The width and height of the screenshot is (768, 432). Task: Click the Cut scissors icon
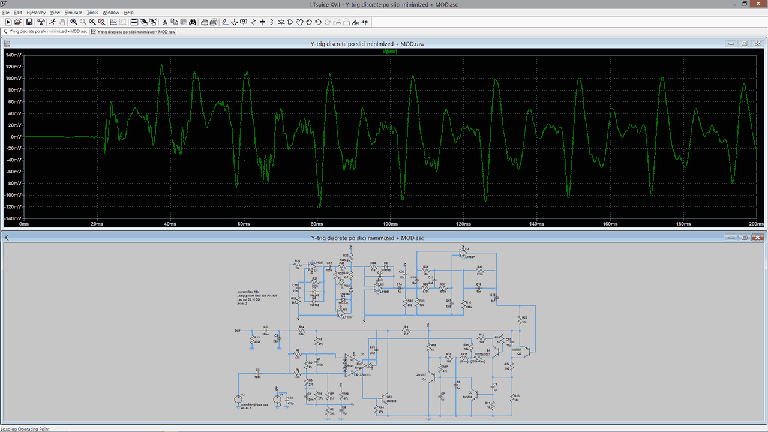pyautogui.click(x=164, y=22)
